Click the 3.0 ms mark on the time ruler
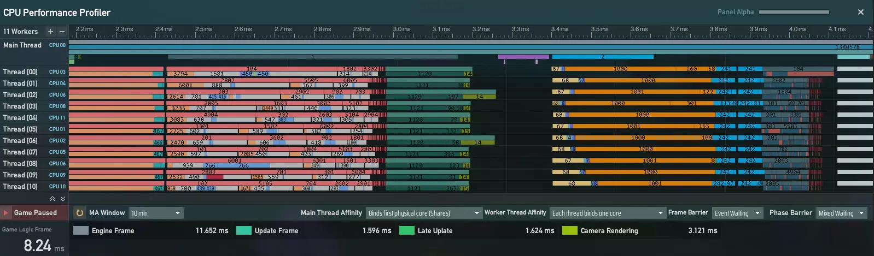Screen dimensions: 874x256 pyautogui.click(x=401, y=29)
